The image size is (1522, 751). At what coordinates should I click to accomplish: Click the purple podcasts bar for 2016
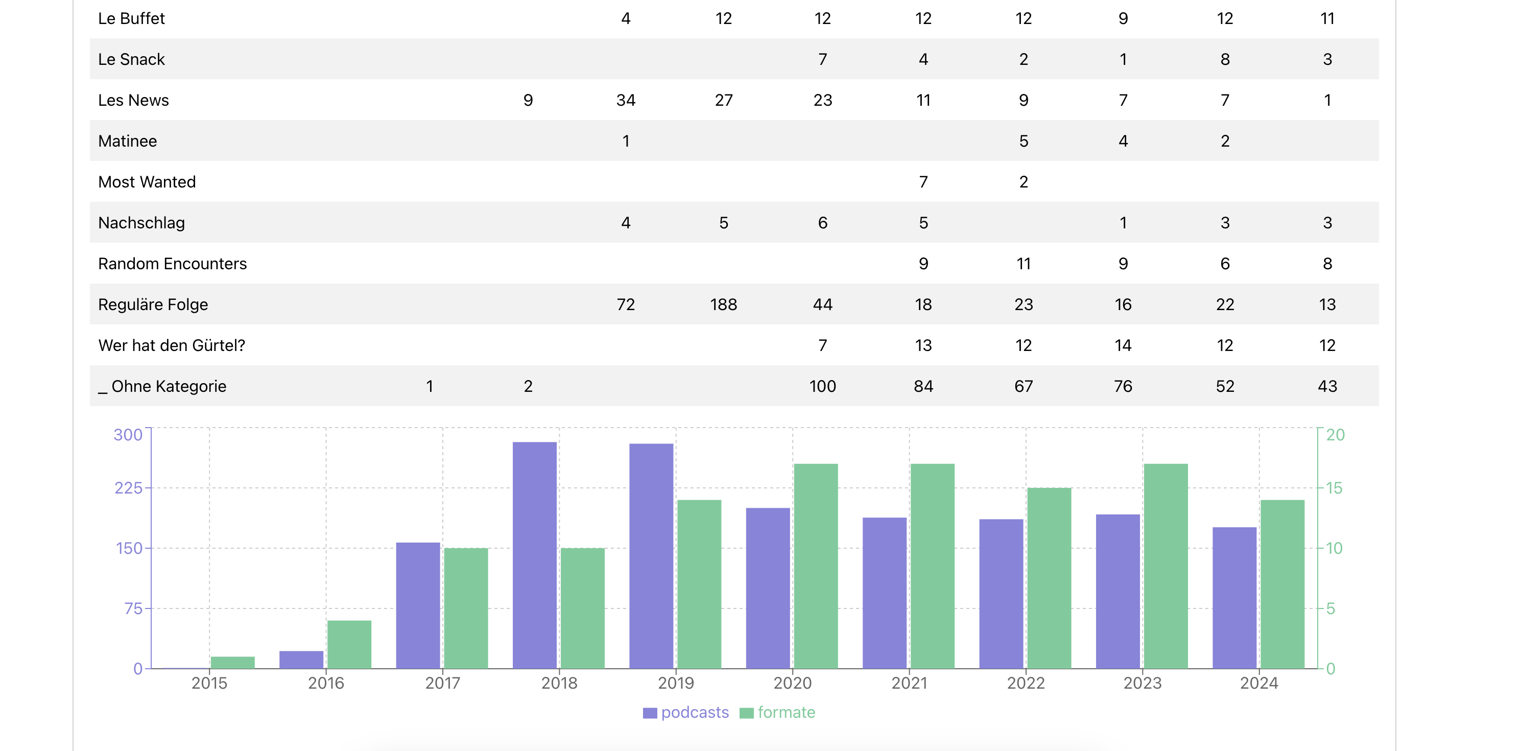(301, 660)
